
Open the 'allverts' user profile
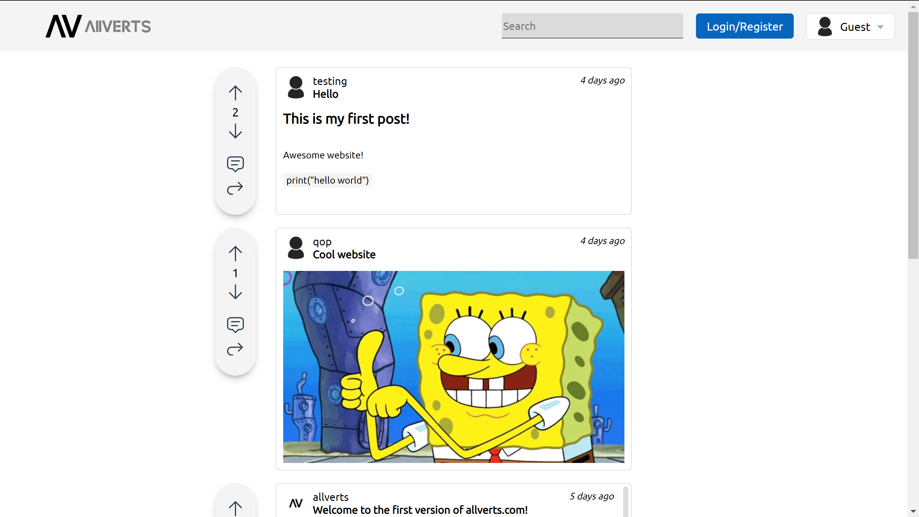(331, 497)
